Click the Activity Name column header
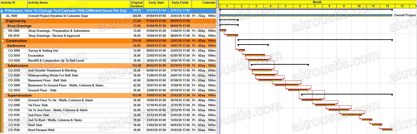This screenshot has width=417, height=134. coord(79,4)
